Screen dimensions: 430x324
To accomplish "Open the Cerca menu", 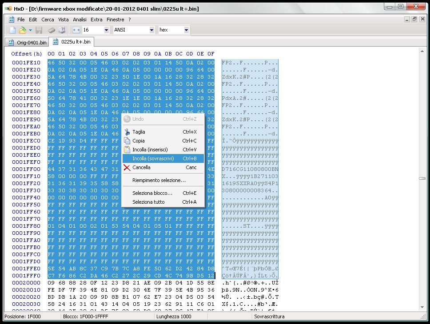I will pos(48,20).
